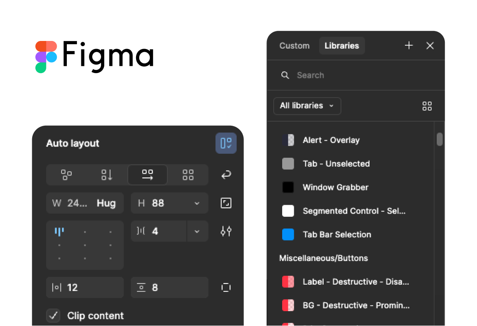The height and width of the screenshot is (326, 477).
Task: Click the Hug width label
Action: pyautogui.click(x=106, y=203)
